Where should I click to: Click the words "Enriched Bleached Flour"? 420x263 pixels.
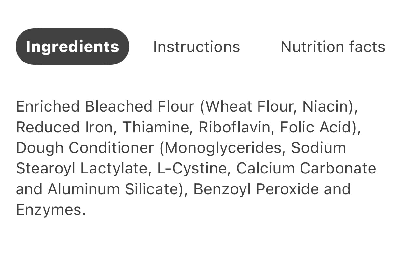105,107
